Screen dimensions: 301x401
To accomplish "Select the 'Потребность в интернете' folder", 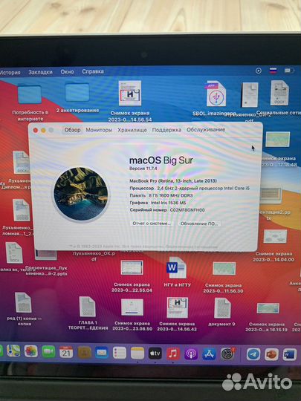I will pos(30,94).
